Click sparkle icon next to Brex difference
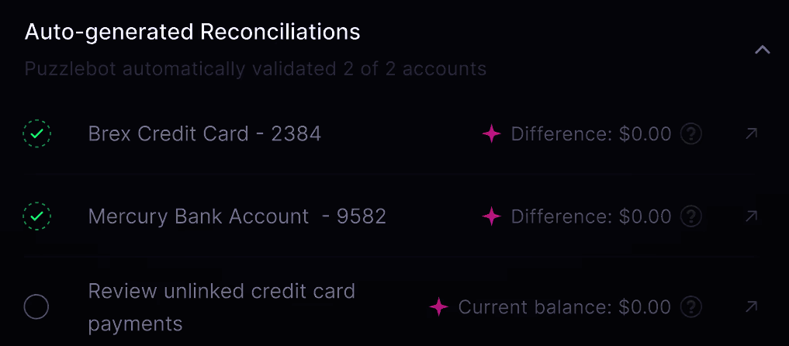Image resolution: width=789 pixels, height=346 pixels. click(x=492, y=134)
